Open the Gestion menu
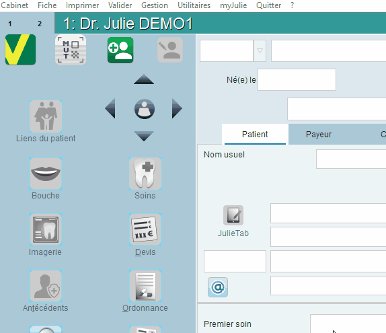Viewport: 386px width, 333px height. [155, 5]
